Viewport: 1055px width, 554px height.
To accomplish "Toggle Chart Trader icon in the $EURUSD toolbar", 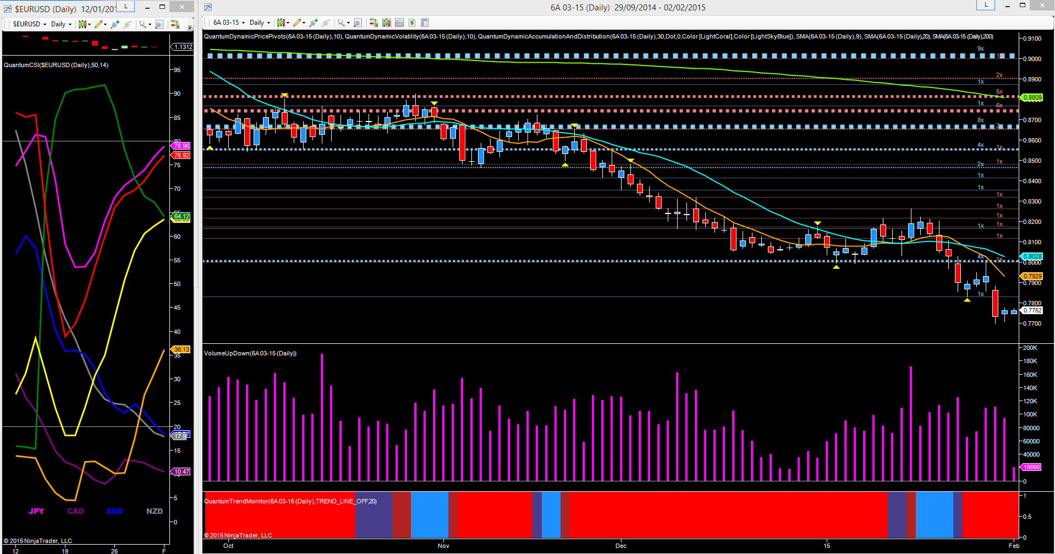I will click(175, 24).
